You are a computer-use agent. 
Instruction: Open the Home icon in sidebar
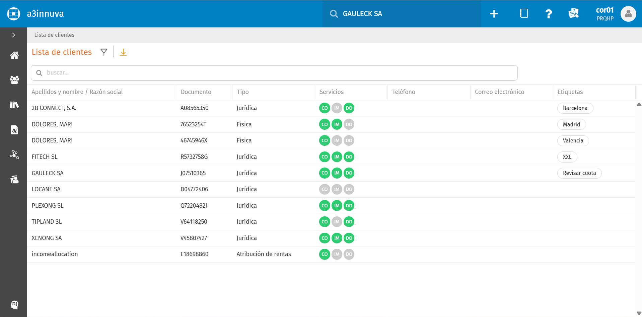pos(14,55)
